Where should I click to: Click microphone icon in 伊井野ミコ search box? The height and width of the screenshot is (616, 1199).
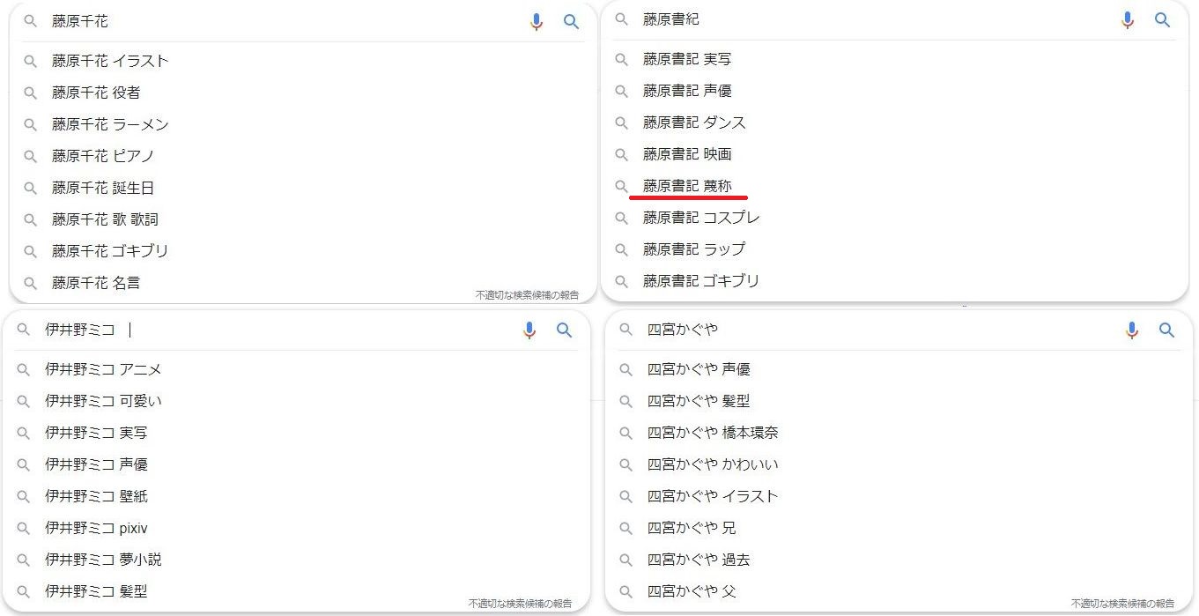[x=529, y=330]
